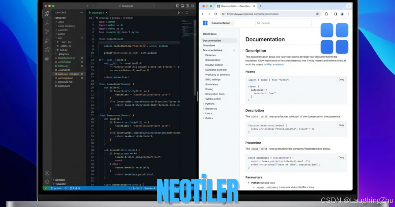Copy the const code block above Parameters
This screenshot has width=395, height=207.
[x=341, y=157]
